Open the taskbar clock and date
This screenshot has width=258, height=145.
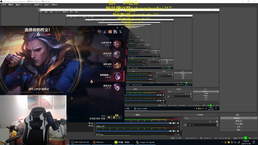point(246,142)
